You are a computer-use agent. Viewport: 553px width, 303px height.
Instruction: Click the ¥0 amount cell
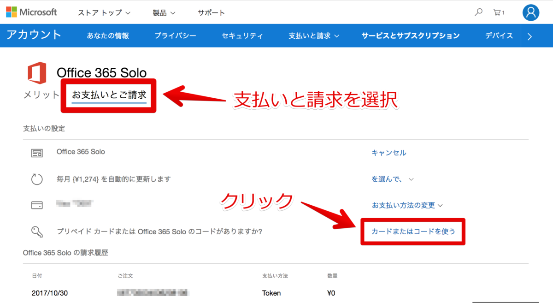pyautogui.click(x=331, y=293)
